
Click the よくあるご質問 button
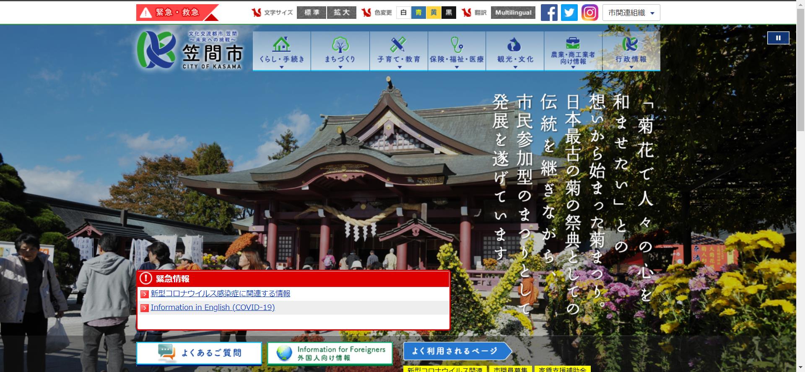tap(199, 353)
